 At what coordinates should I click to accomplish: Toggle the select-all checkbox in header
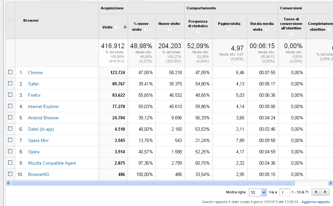[10, 21]
